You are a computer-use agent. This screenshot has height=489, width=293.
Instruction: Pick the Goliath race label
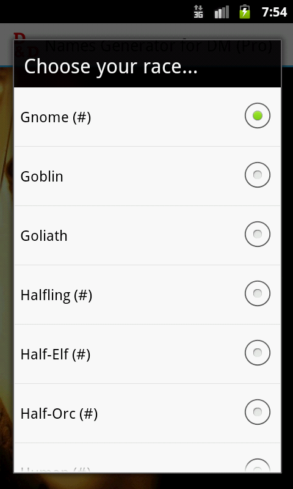click(x=44, y=236)
